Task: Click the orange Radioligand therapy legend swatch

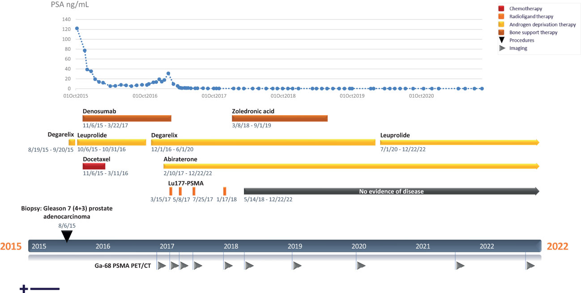Action: coord(502,17)
